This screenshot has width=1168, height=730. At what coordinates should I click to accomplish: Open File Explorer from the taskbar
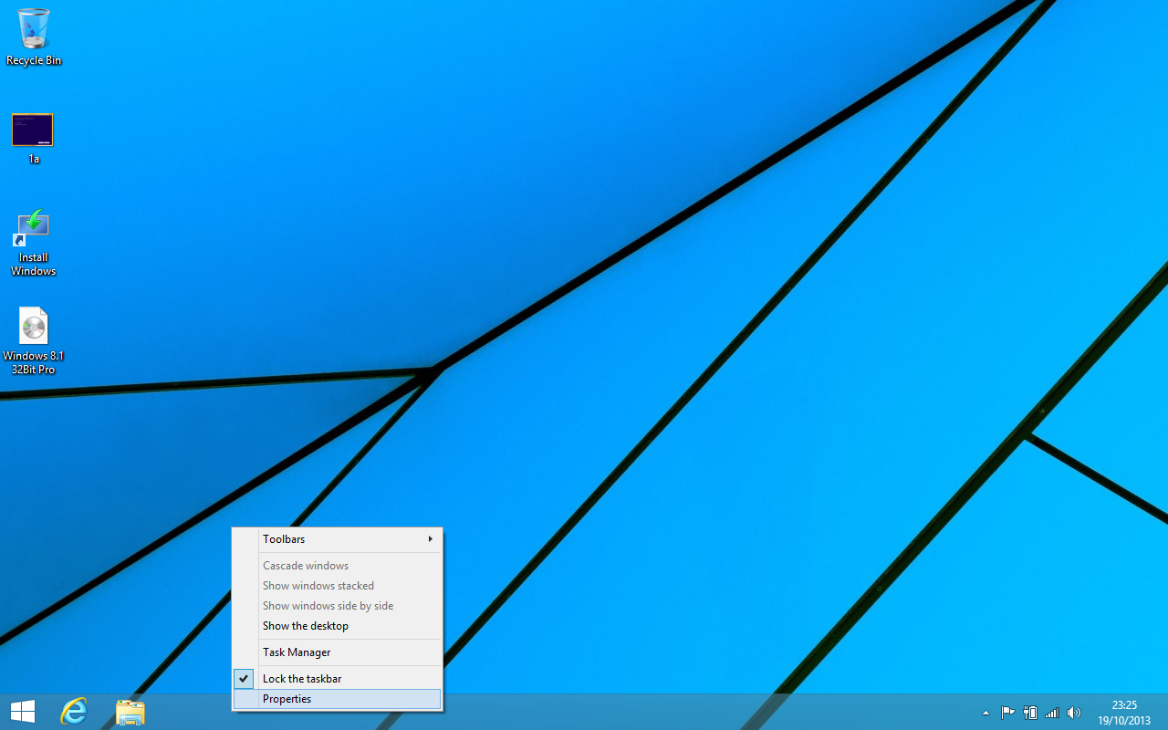(x=130, y=712)
